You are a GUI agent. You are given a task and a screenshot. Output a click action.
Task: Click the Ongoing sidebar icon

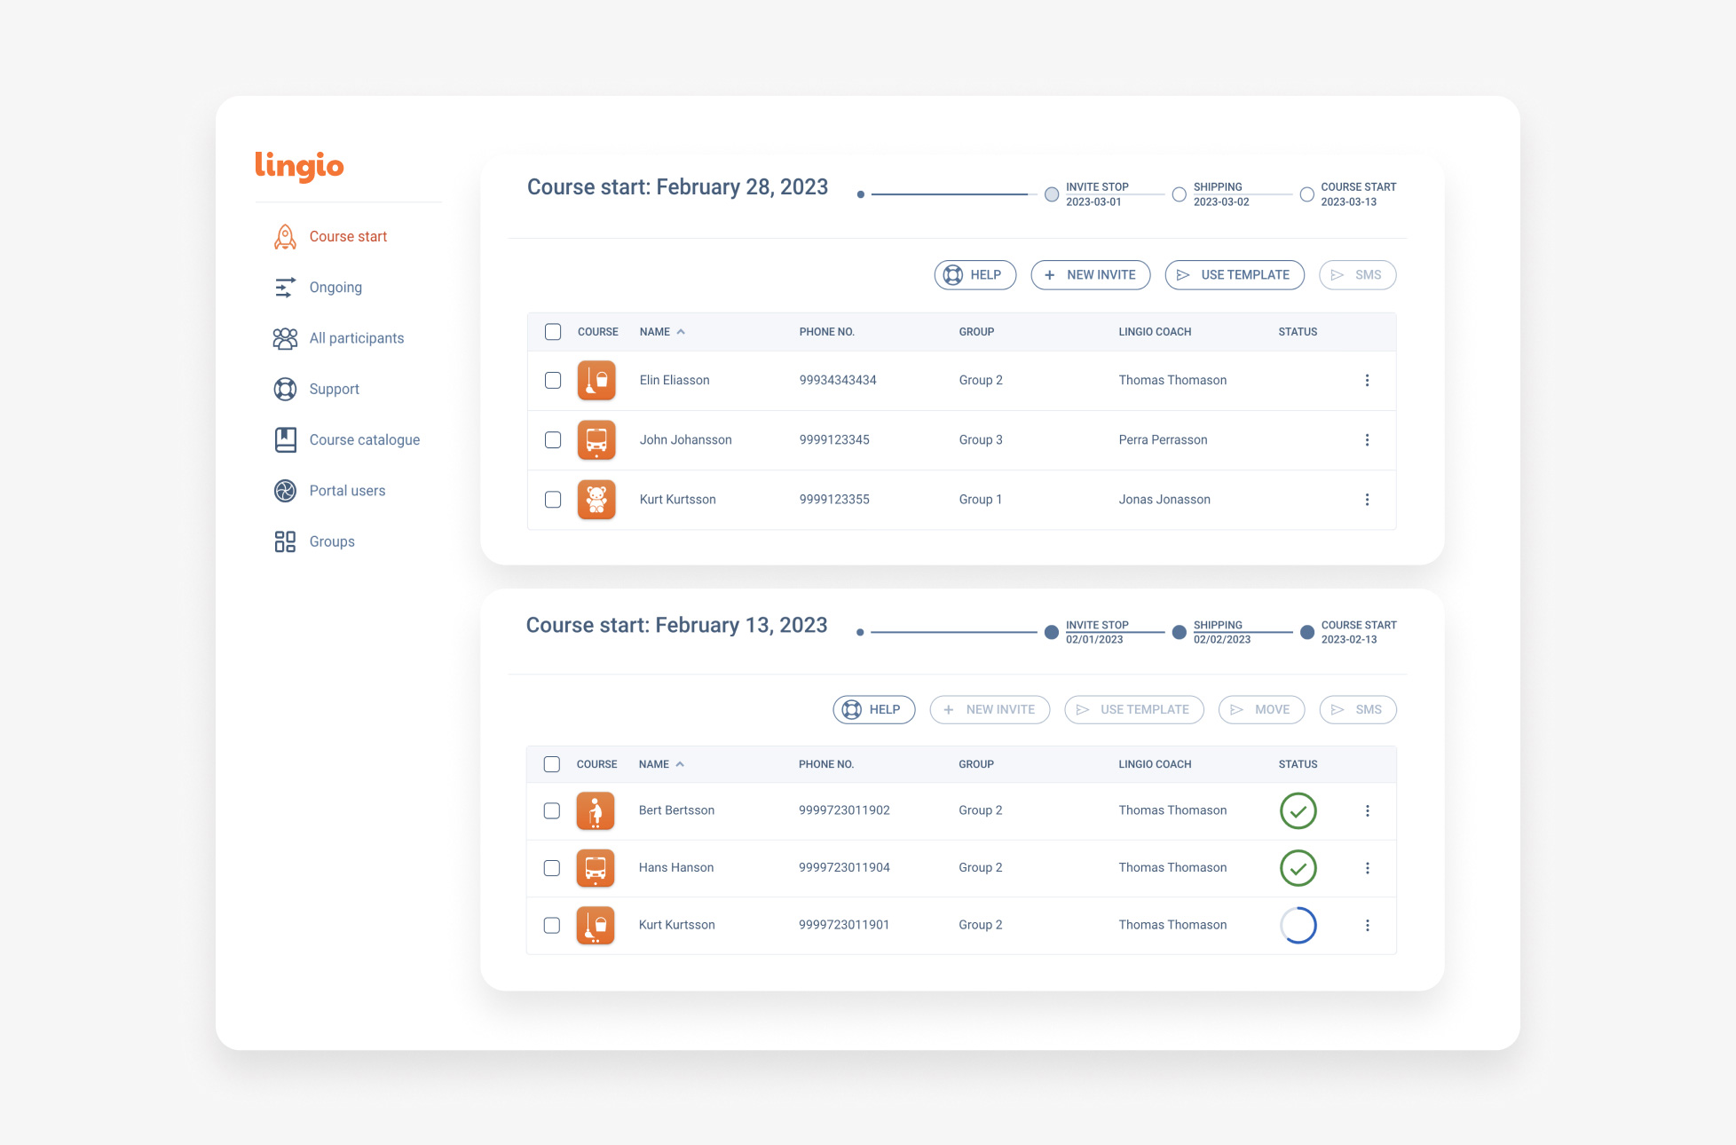pyautogui.click(x=284, y=288)
